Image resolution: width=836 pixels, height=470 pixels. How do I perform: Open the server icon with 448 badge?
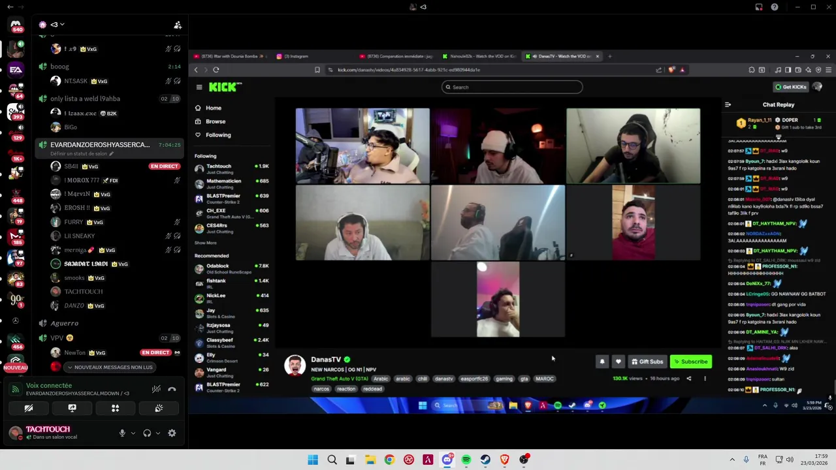16,195
